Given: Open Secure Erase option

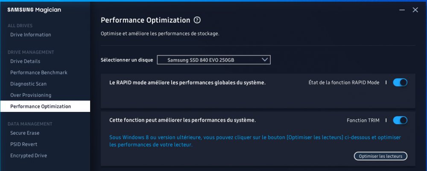Looking at the screenshot, I should pos(25,133).
